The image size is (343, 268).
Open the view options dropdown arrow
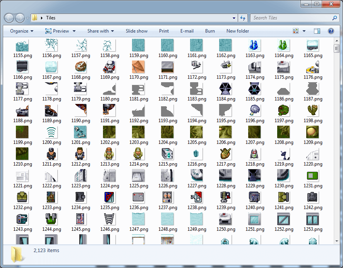[304, 31]
